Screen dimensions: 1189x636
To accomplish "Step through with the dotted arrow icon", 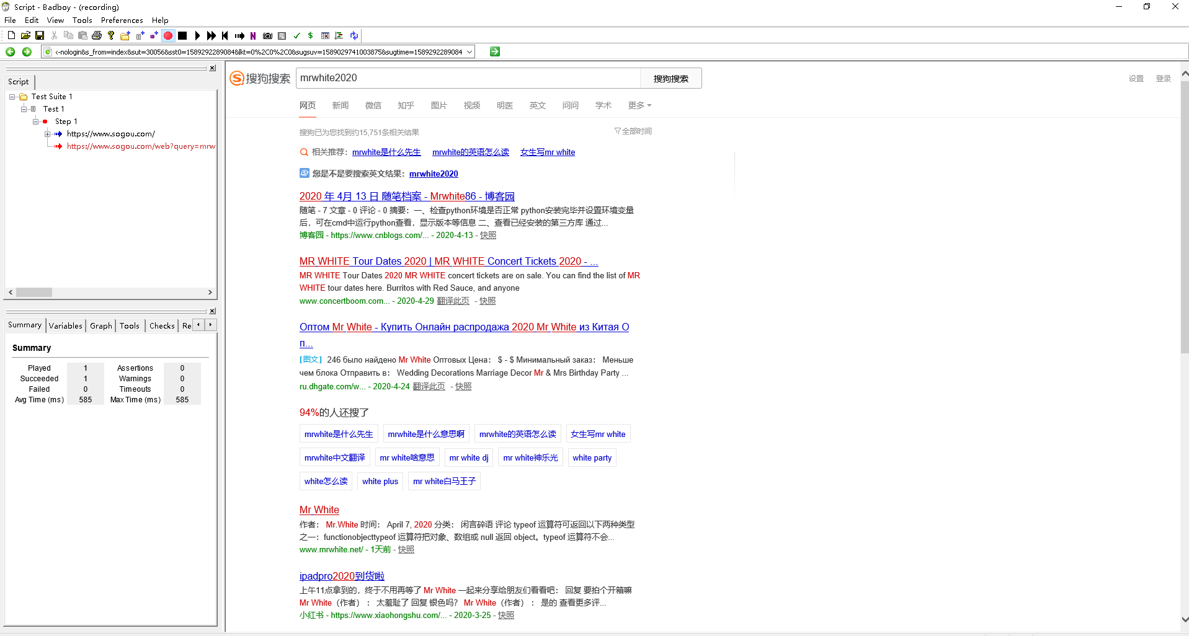I will 239,36.
